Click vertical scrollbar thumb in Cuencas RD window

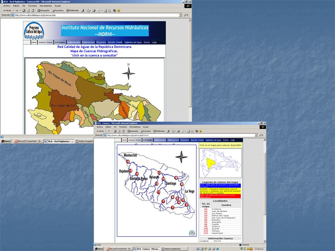[190, 64]
